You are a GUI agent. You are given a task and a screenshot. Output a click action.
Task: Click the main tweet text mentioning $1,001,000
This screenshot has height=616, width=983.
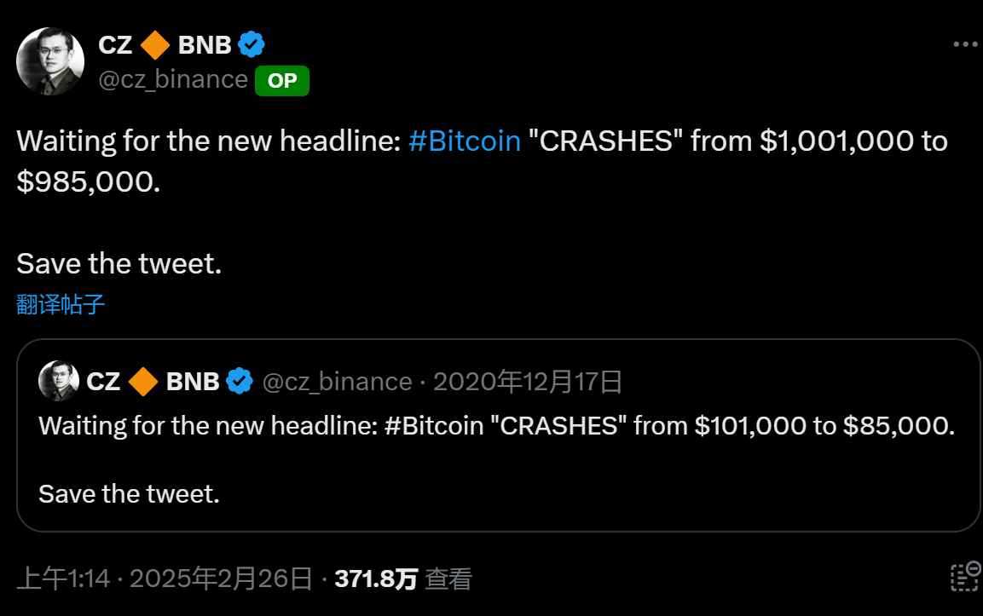tap(482, 159)
